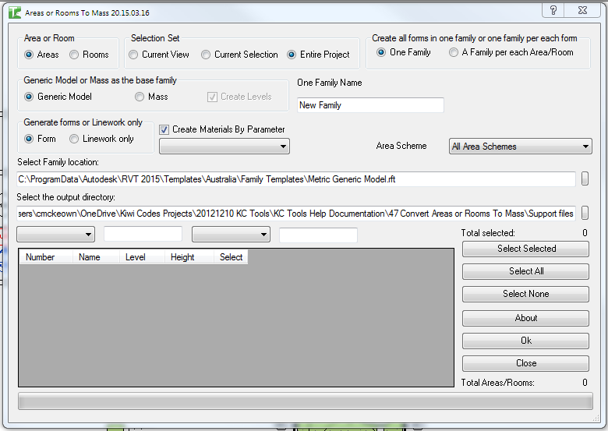Select A Family per each Area/Room

coord(454,52)
